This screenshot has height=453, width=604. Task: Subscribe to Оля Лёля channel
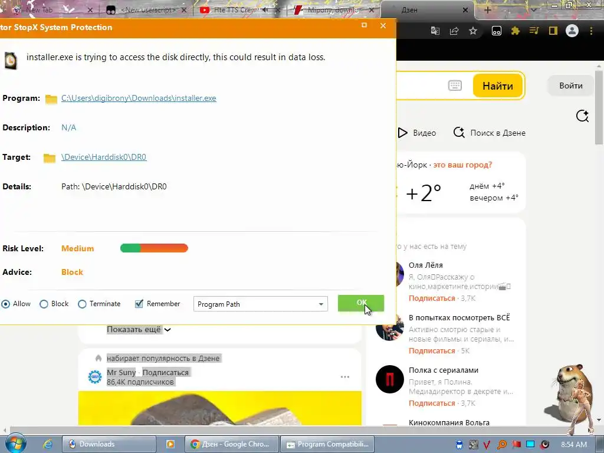(x=432, y=298)
